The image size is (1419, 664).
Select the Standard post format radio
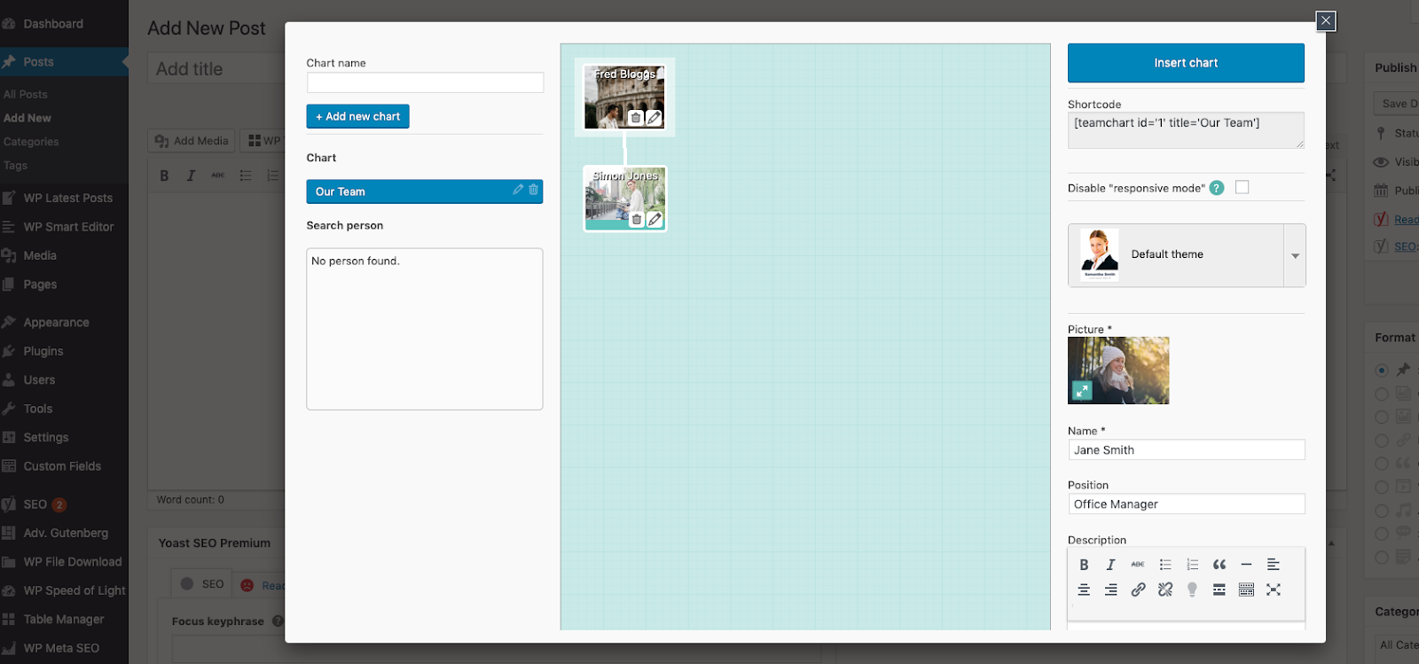click(1382, 370)
